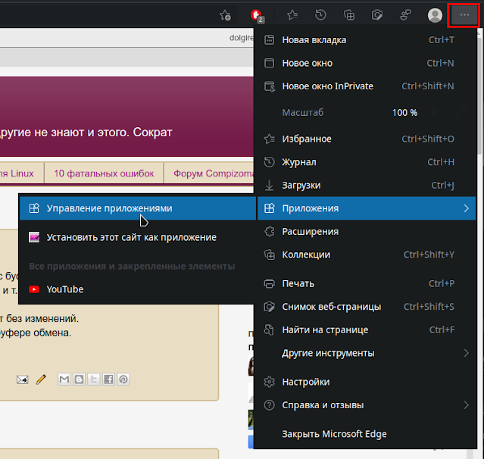Image resolution: width=484 pixels, height=459 pixels.
Task: Open the red AdBlock extension icon
Action: coord(256,15)
